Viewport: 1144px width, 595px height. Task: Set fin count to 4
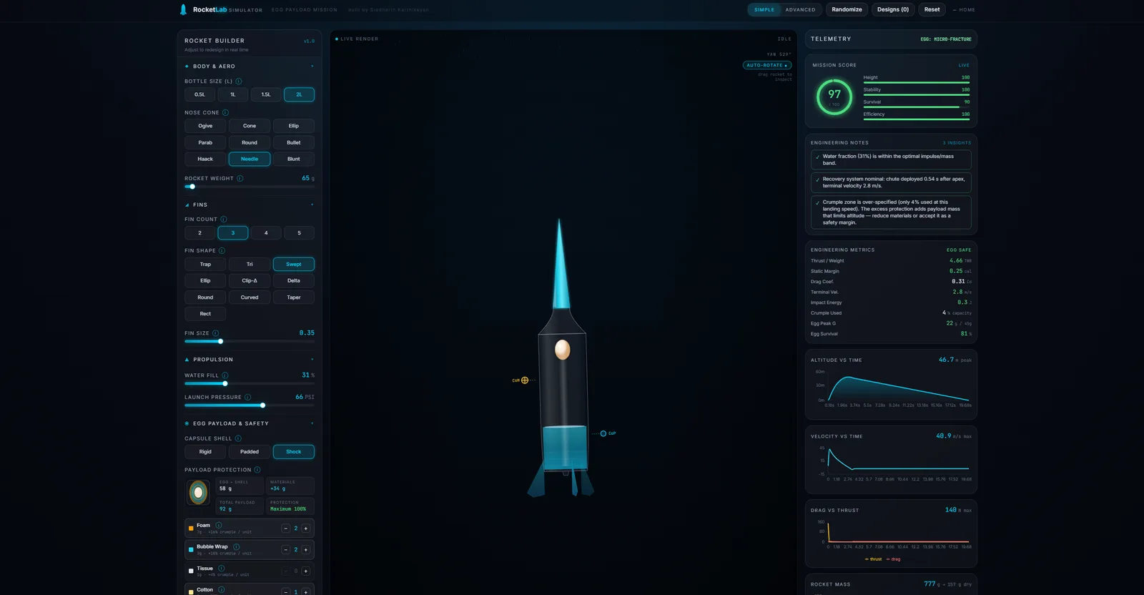pos(266,233)
